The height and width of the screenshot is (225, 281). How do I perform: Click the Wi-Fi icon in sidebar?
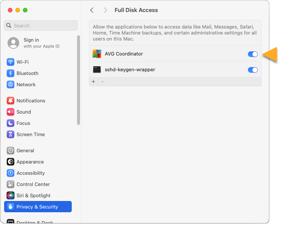tap(11, 62)
